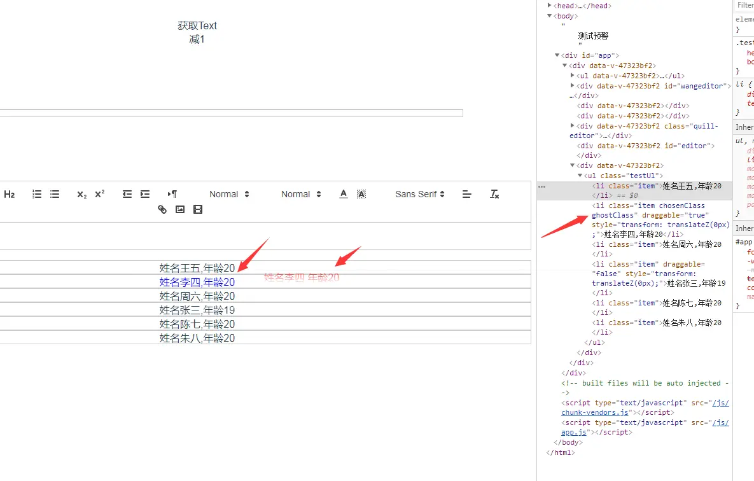Open the text alignment picker
754x481 pixels.
click(x=466, y=194)
